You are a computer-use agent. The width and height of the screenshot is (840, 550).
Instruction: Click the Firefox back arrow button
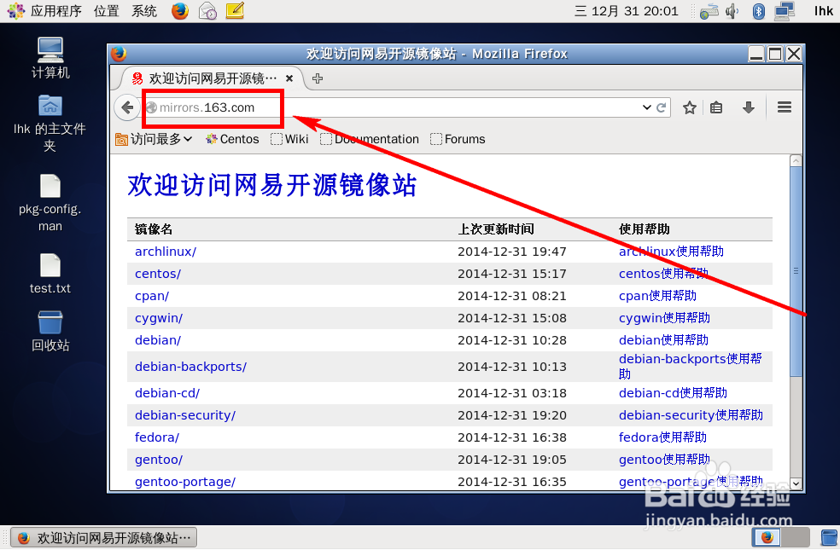[127, 107]
